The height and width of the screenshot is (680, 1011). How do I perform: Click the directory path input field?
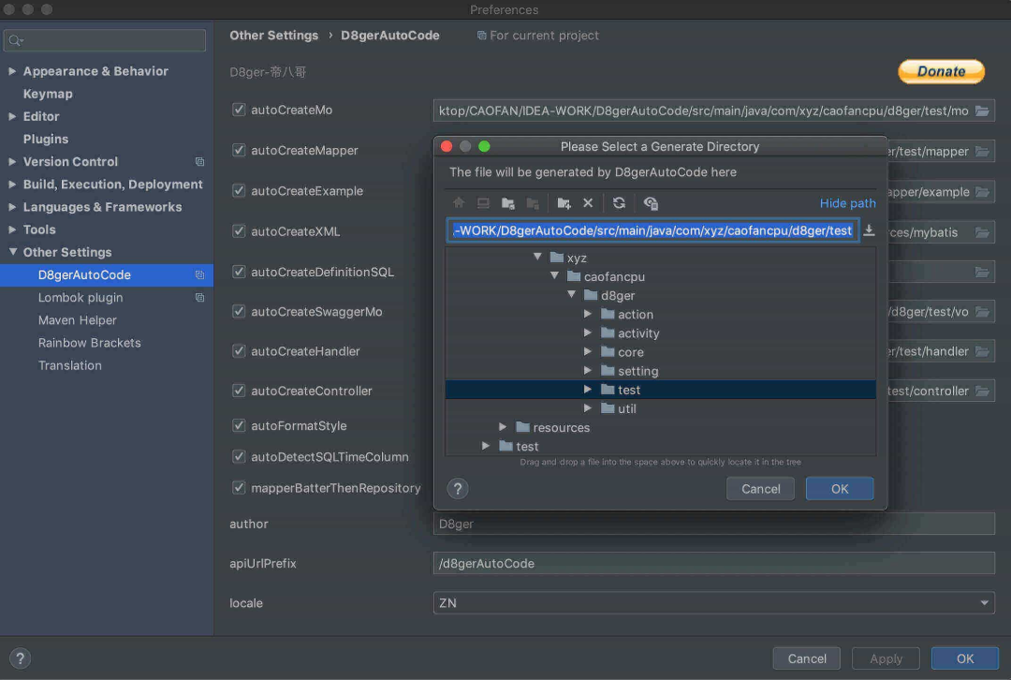[652, 230]
